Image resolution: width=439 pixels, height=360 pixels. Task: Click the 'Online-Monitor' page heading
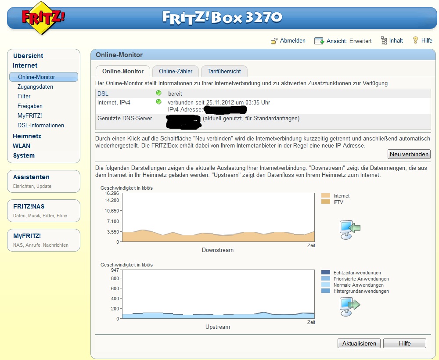(x=119, y=55)
